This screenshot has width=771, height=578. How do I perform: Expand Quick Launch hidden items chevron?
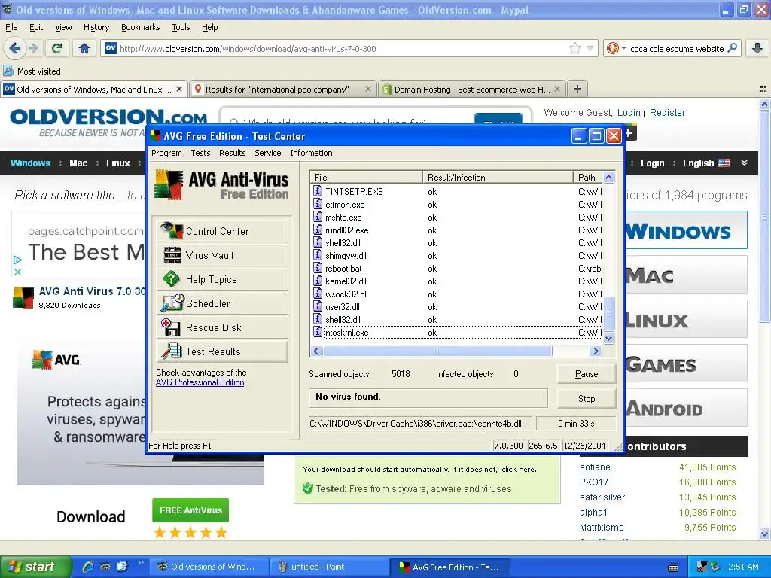click(x=140, y=563)
